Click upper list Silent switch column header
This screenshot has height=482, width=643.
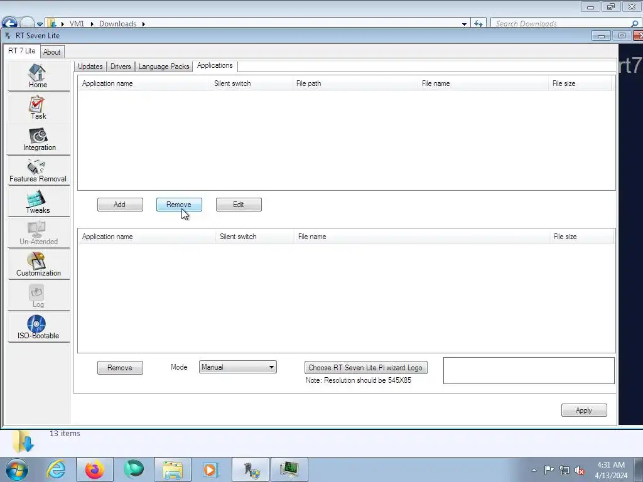(251, 83)
